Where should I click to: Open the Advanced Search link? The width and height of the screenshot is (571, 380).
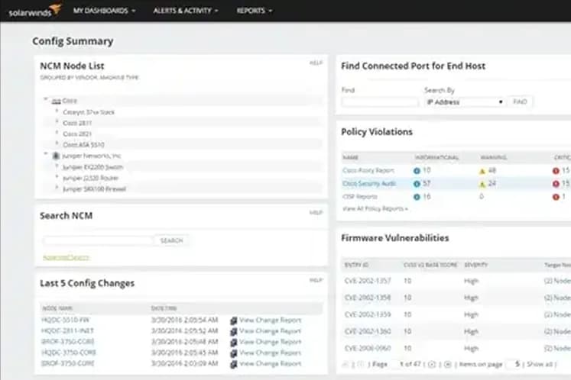[66, 257]
